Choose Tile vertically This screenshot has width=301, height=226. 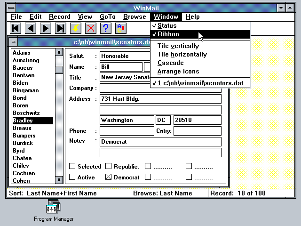tap(200, 46)
